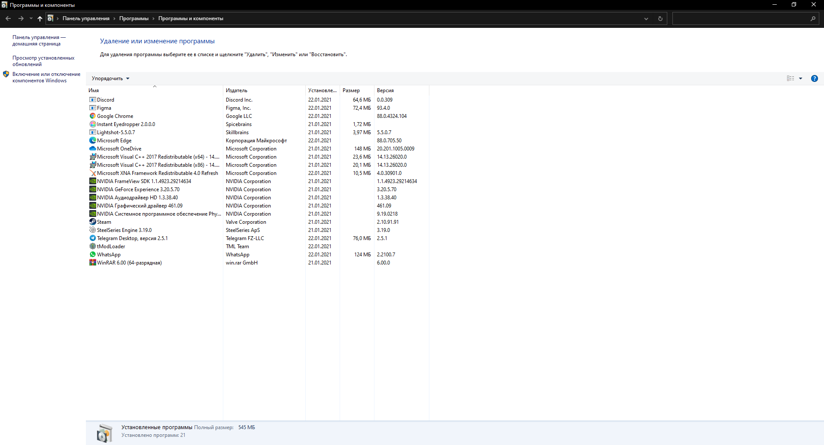Click the Instant Eyedropper icon

click(92, 124)
